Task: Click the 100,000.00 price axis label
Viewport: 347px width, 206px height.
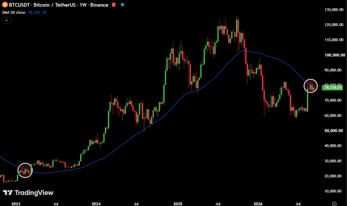Action: click(335, 55)
